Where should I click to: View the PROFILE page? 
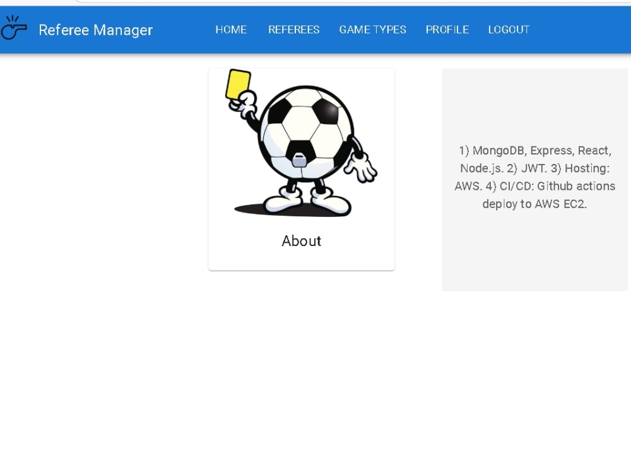click(447, 30)
